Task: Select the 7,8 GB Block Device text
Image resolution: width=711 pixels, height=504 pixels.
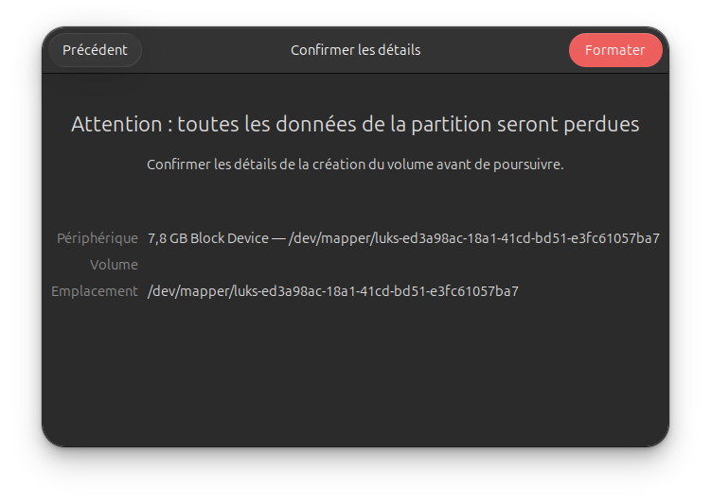Action: click(208, 238)
